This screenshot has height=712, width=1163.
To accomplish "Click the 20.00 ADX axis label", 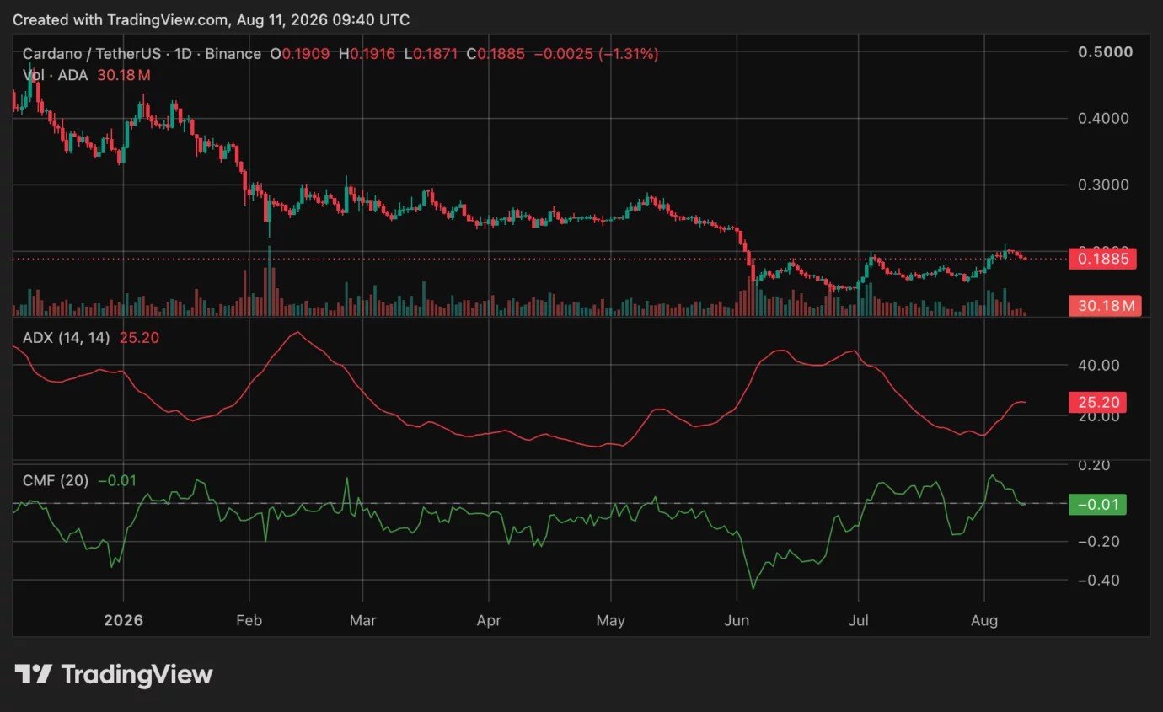I will [x=1100, y=416].
